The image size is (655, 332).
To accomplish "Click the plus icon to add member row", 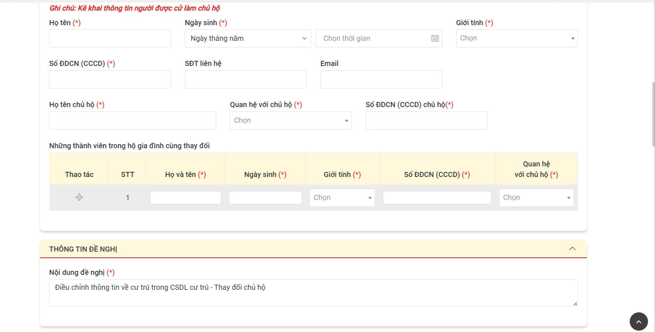I will pos(79,197).
